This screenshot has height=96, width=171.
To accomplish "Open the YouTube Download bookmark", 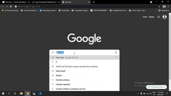I will coord(10,10).
